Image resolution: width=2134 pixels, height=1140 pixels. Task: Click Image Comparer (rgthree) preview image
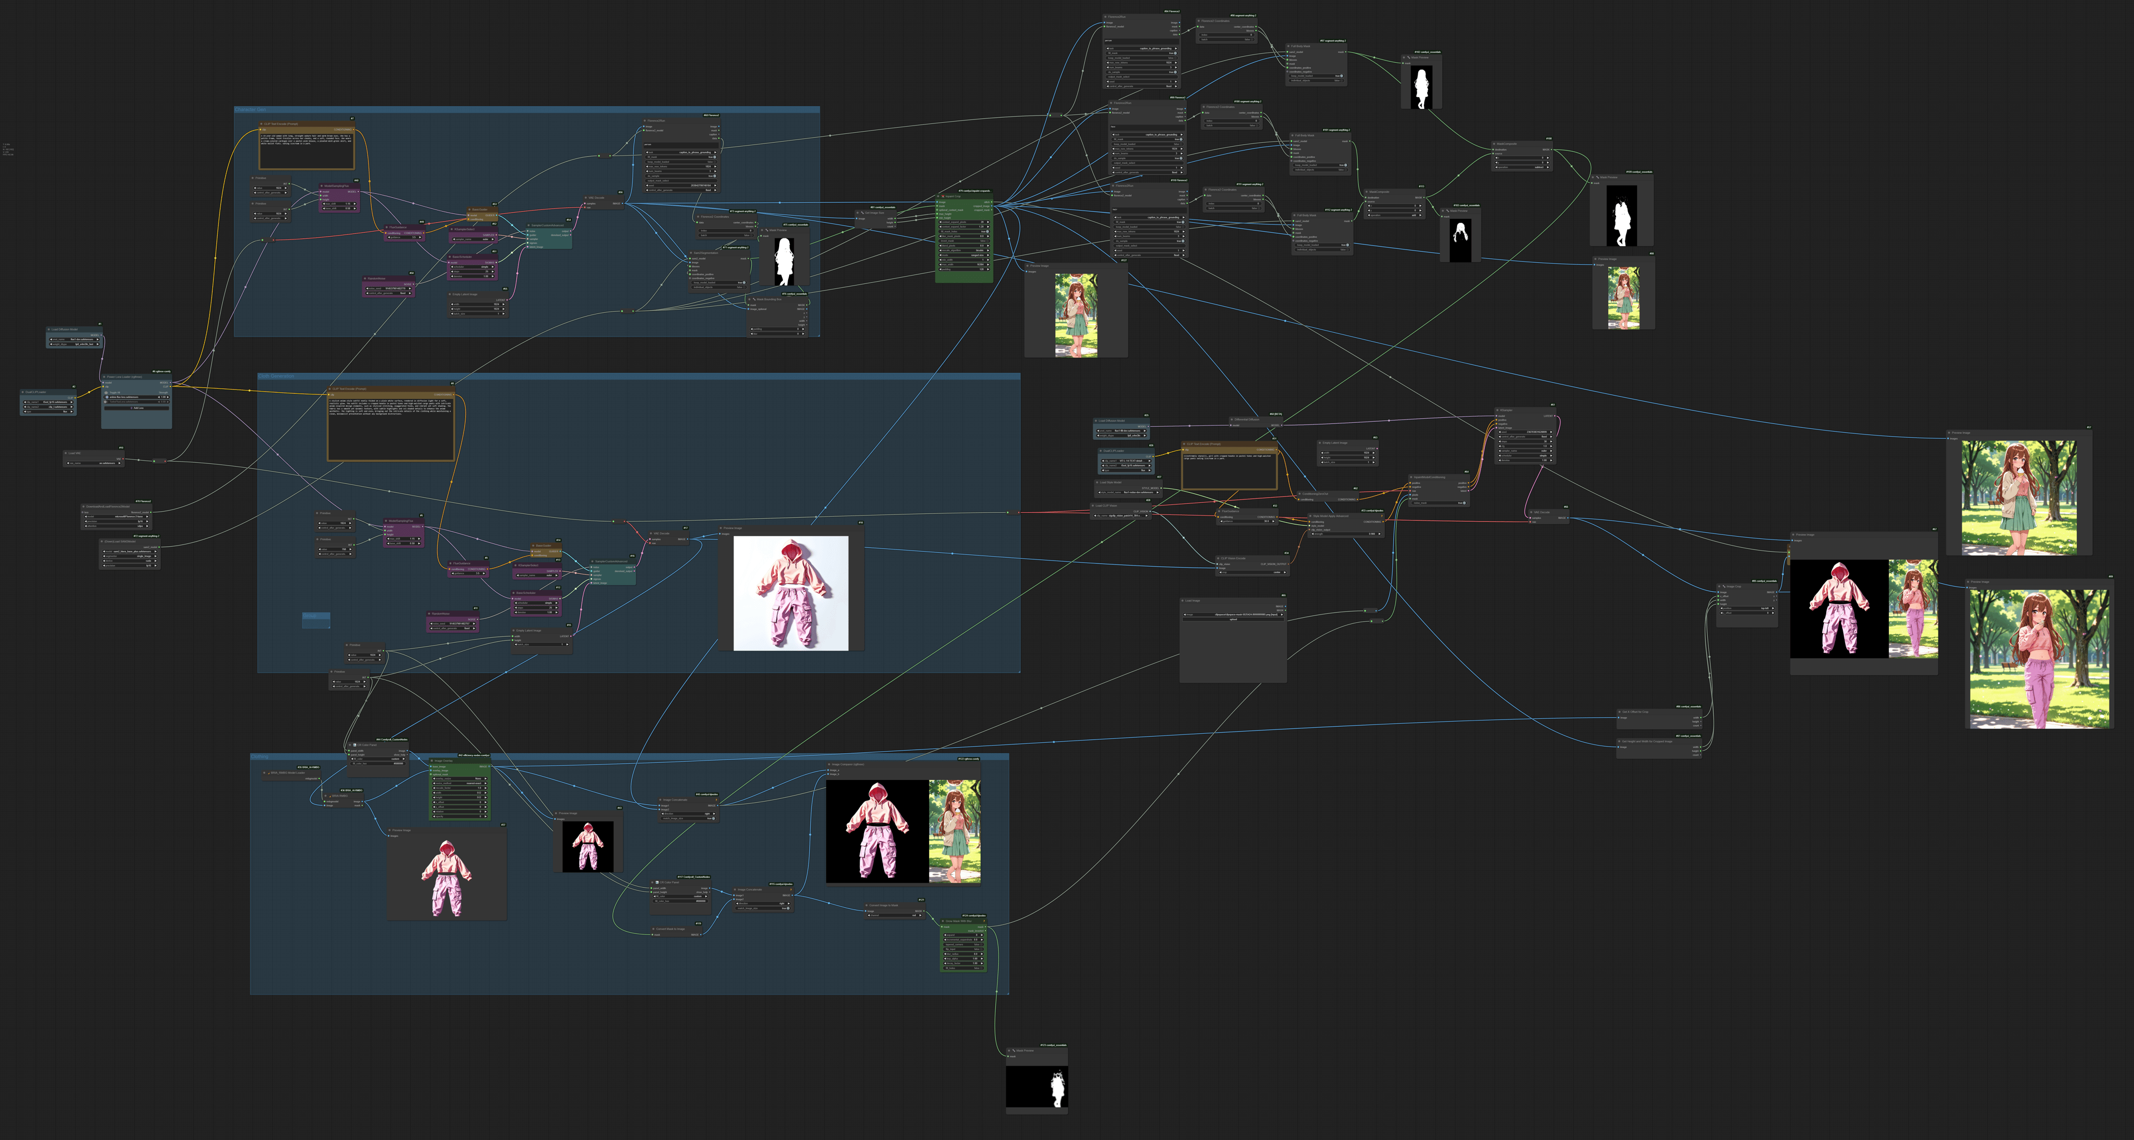[904, 831]
